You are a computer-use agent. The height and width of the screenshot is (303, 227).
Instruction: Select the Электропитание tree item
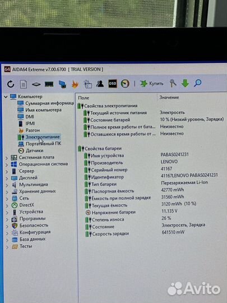(39, 137)
